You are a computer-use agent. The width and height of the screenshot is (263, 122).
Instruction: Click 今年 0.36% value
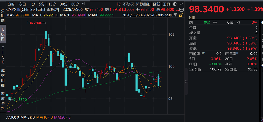pyautogui.click(x=252, y=64)
